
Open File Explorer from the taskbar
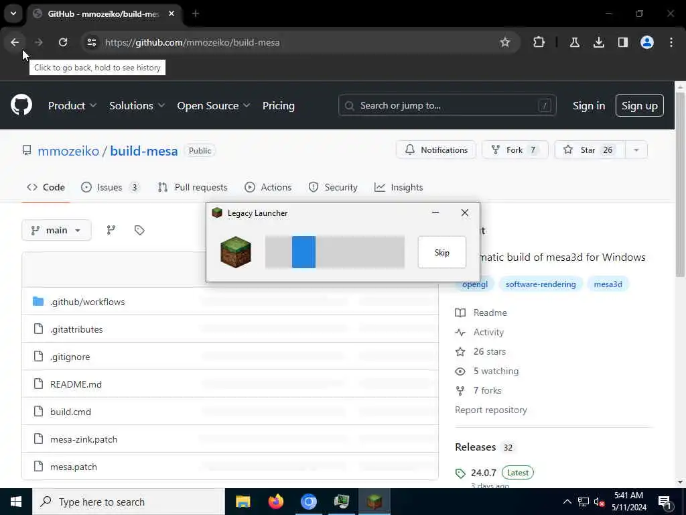point(243,502)
